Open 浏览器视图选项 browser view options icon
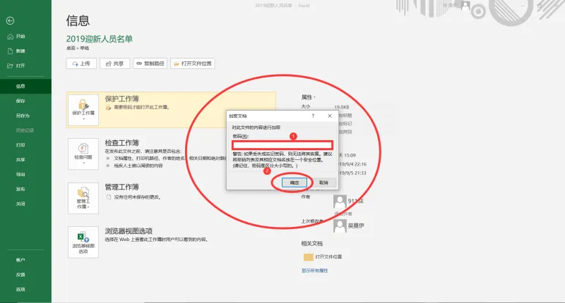Screen dimensions: 565x303 click(83, 242)
